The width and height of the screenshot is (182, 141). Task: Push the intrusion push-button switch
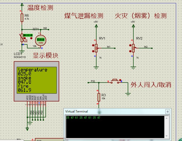[x=115, y=81]
